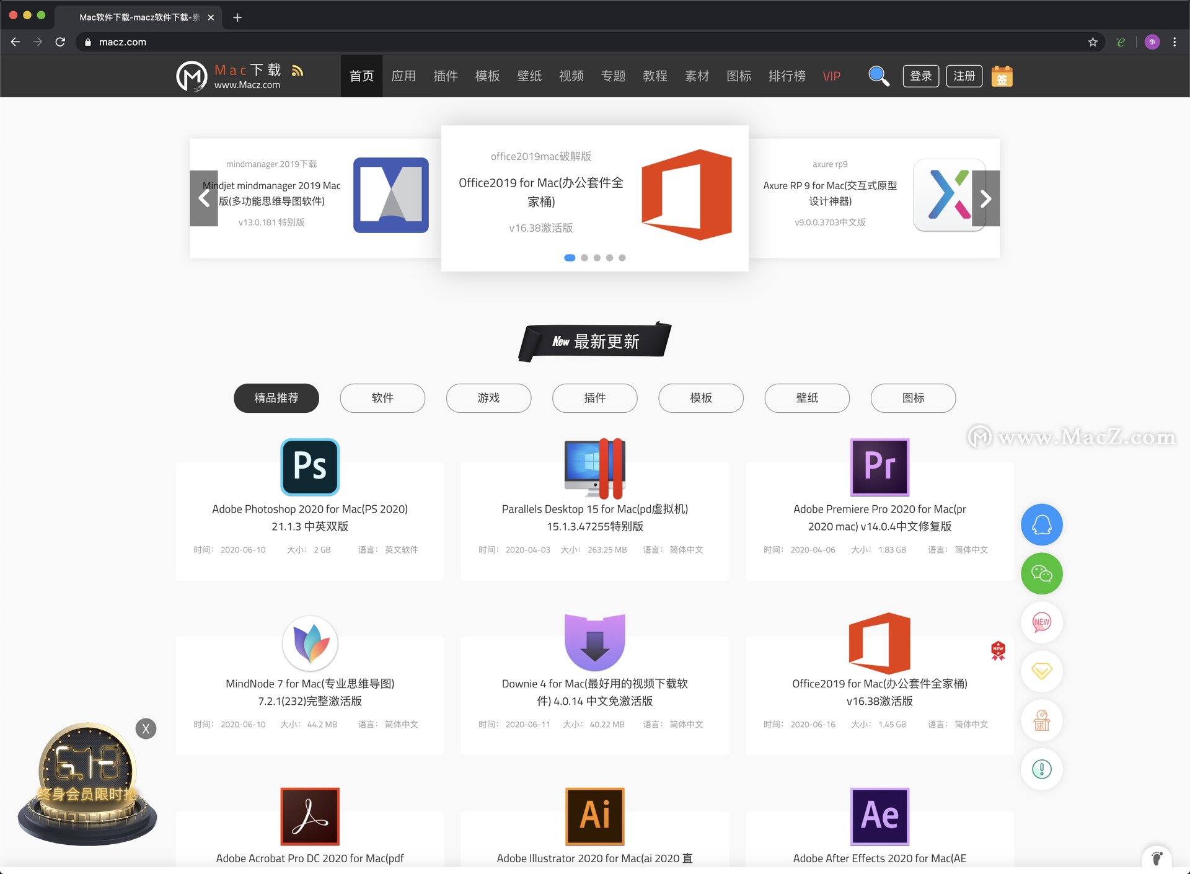Viewport: 1190px width, 874px height.
Task: Open the WeChat floating button
Action: pyautogui.click(x=1042, y=573)
